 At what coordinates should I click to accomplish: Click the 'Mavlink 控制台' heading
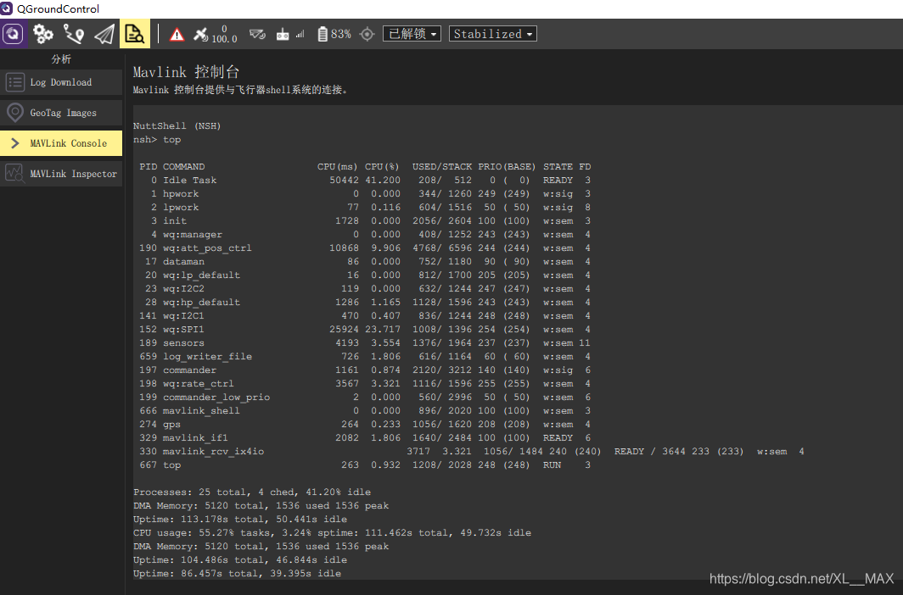coord(186,72)
